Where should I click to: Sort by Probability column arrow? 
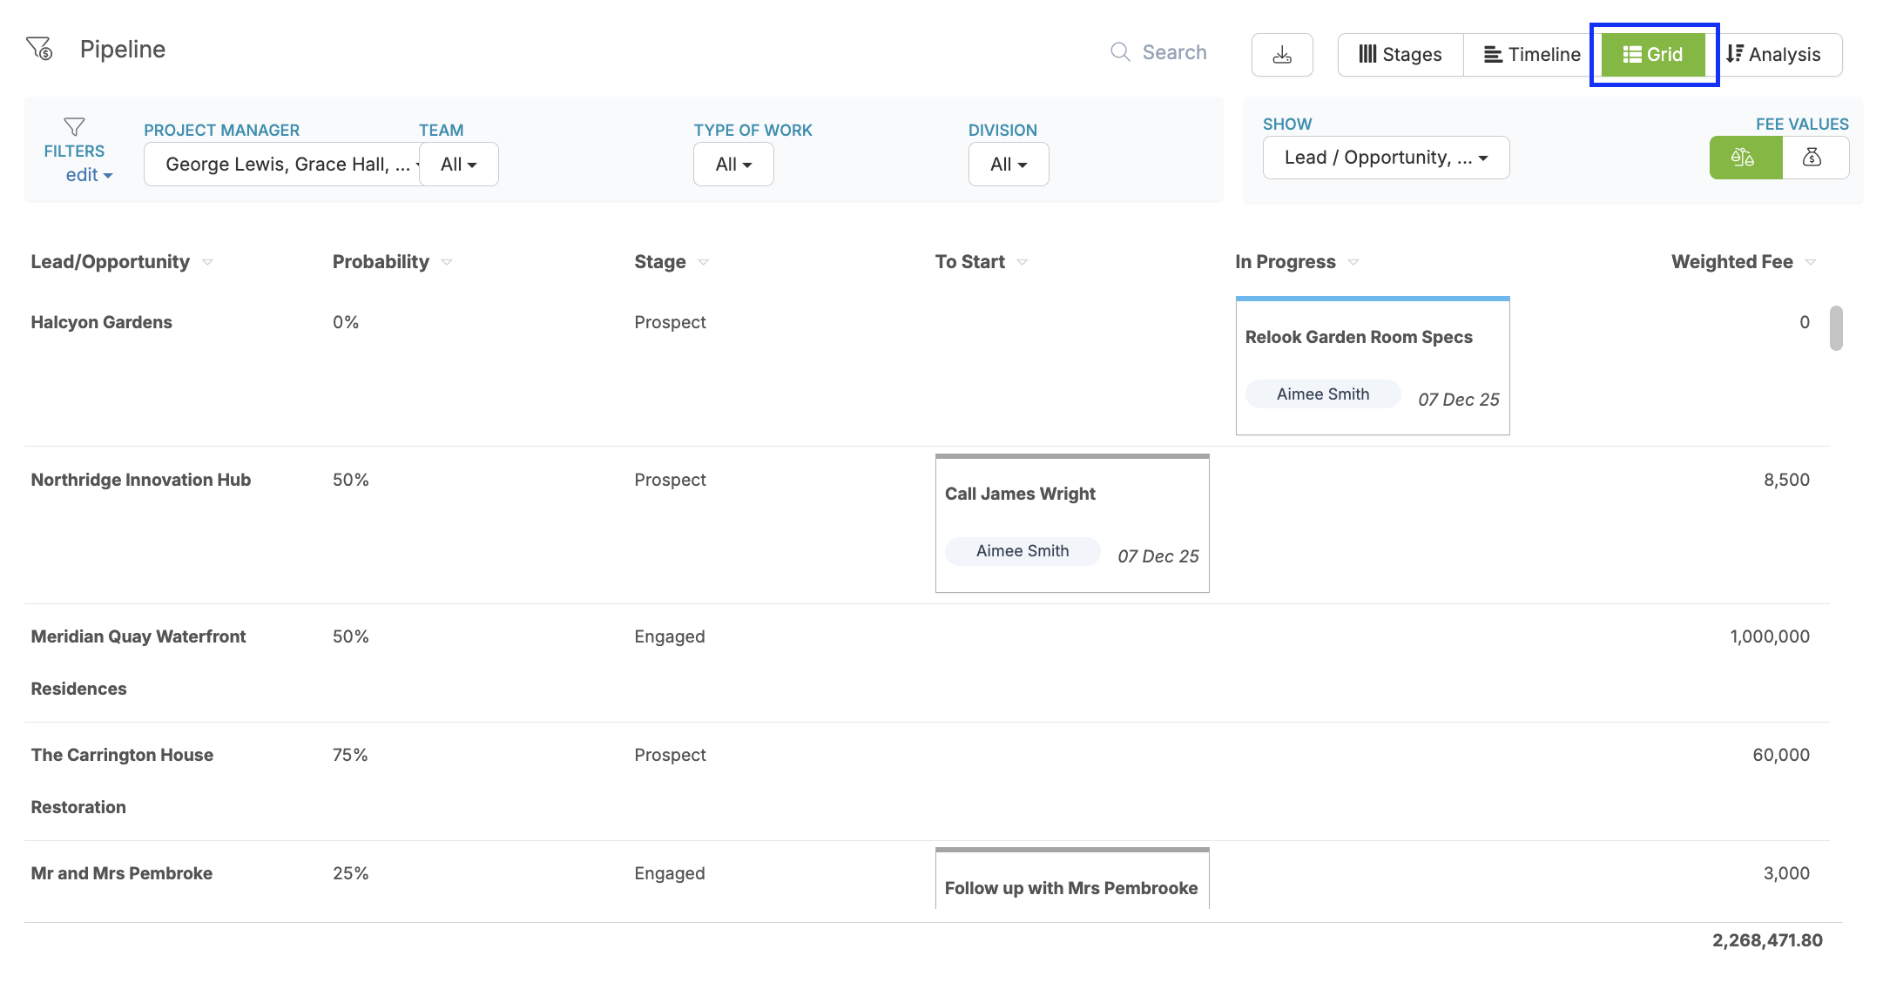[447, 262]
